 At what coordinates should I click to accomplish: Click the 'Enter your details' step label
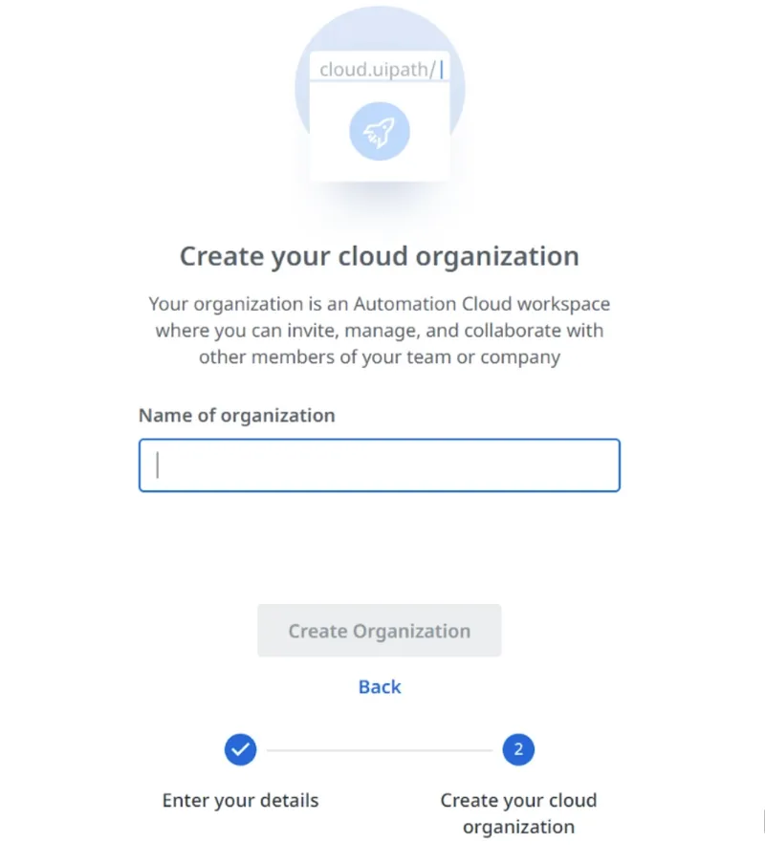point(240,800)
